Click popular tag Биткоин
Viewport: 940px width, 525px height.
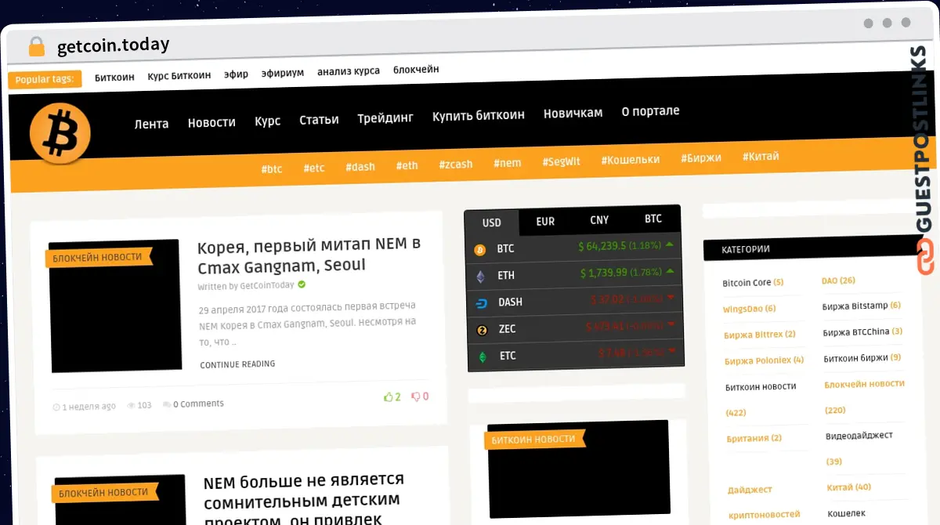[114, 77]
